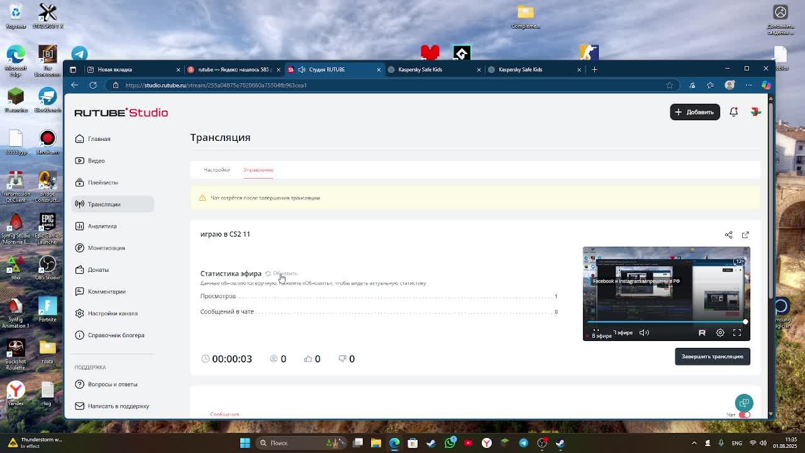Open player settings gear icon
The width and height of the screenshot is (805, 453).
click(x=720, y=332)
